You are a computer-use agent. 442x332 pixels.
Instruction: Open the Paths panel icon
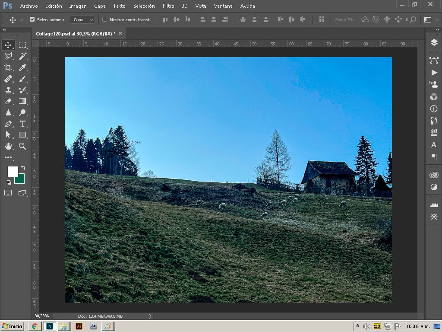tap(434, 60)
